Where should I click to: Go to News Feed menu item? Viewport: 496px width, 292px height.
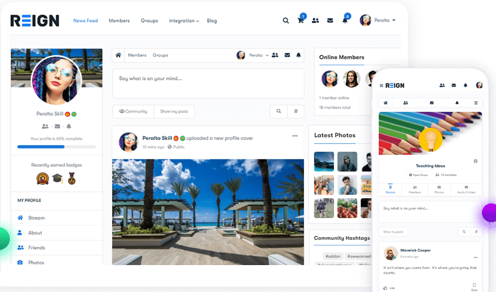[86, 21]
